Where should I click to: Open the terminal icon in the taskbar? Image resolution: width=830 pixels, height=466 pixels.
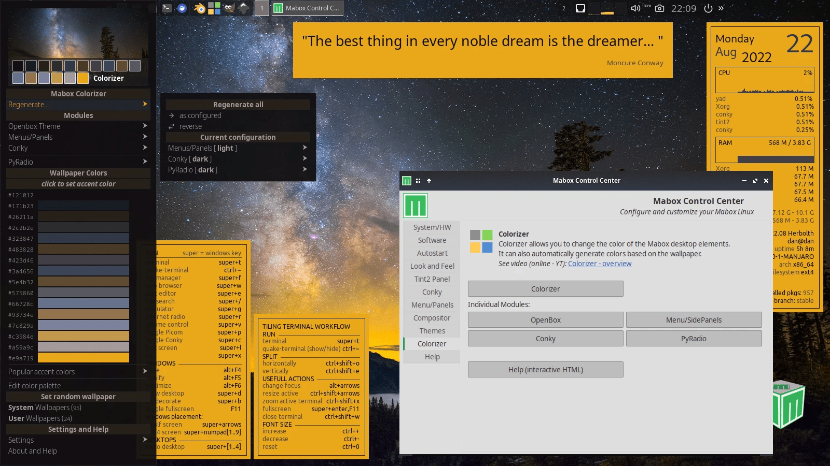[x=167, y=8]
